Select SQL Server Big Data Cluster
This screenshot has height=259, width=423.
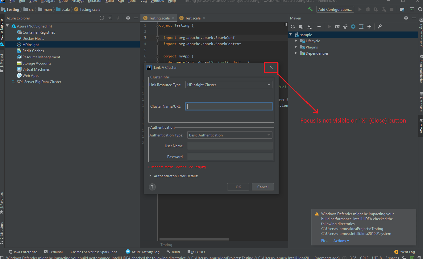coord(36,82)
